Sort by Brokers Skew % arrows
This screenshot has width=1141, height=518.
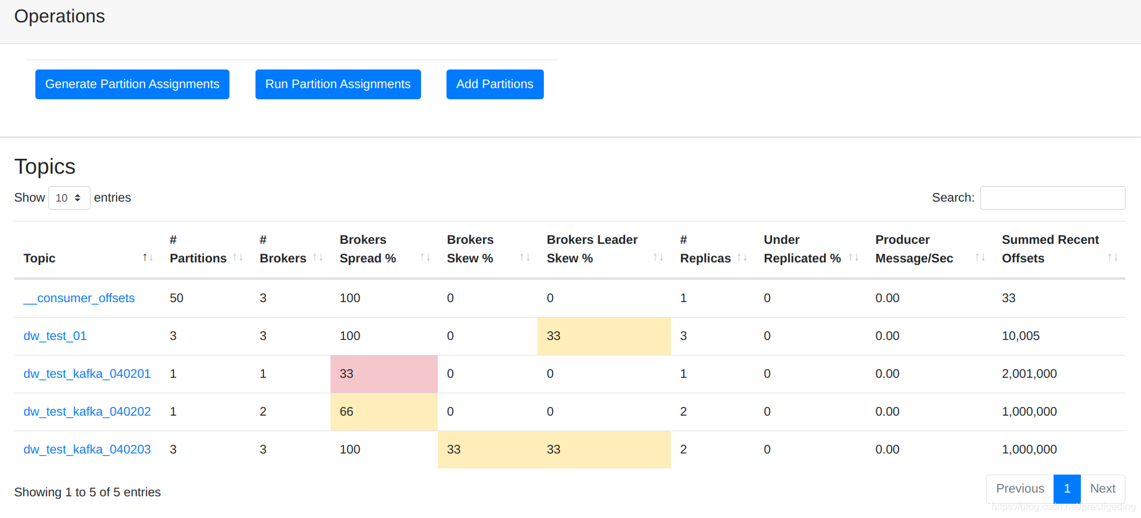525,257
